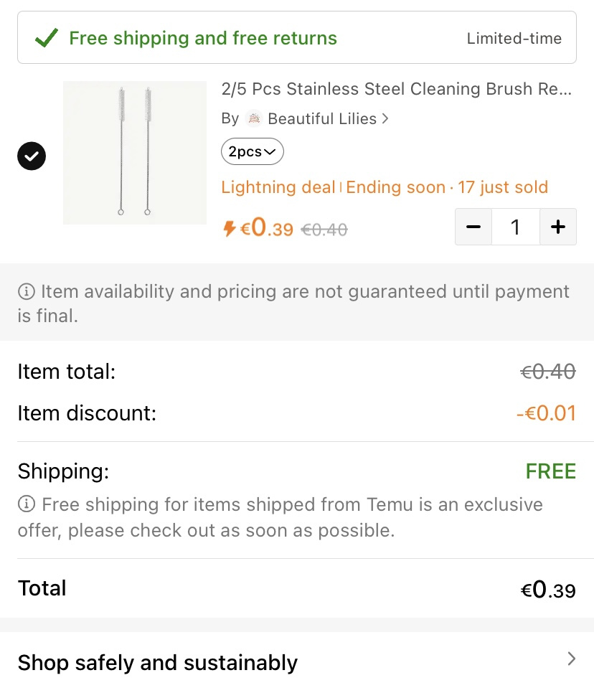Click the Lightning deal Ending soon text
Screen dimensions: 594x688
tap(334, 187)
